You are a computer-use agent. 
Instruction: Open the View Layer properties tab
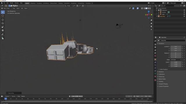coord(155,50)
